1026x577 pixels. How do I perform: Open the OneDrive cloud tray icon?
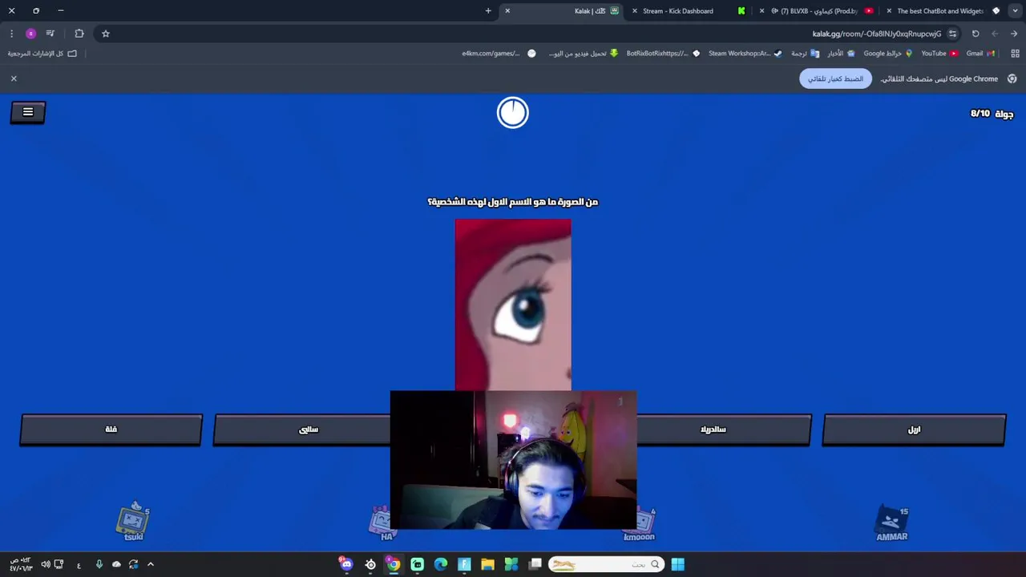[116, 564]
